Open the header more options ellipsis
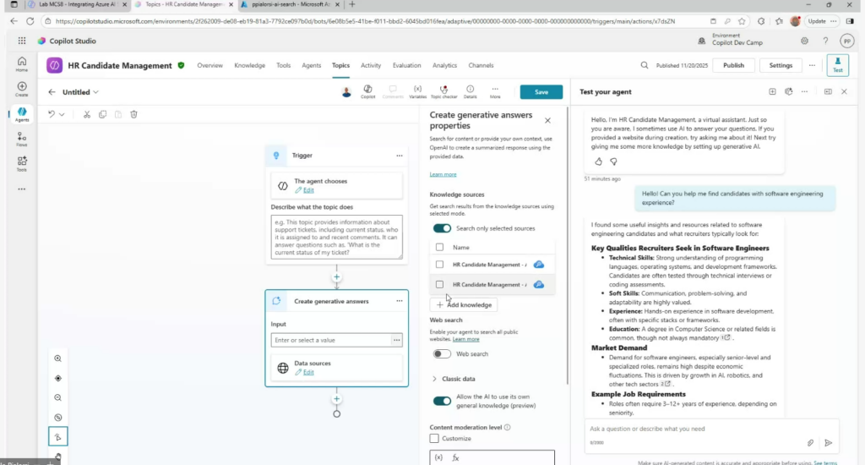The height and width of the screenshot is (465, 865). tap(812, 65)
